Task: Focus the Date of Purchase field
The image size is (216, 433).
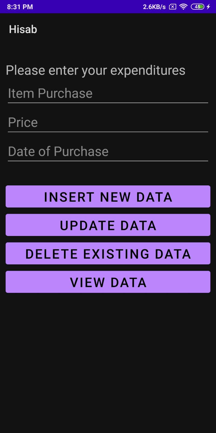Action: click(108, 152)
